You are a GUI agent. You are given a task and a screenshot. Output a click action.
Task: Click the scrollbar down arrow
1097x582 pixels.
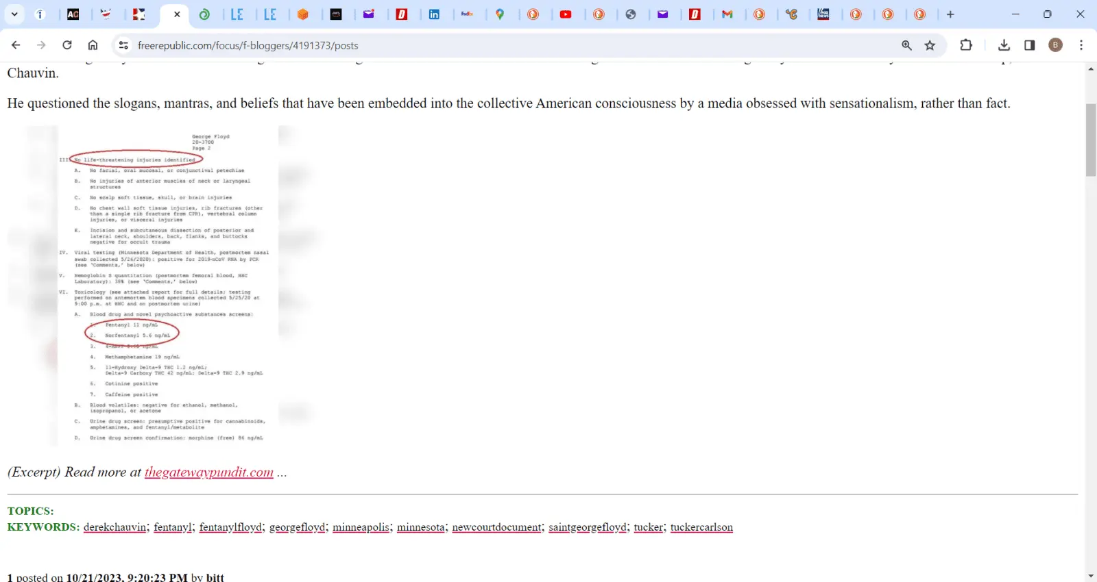tap(1091, 576)
